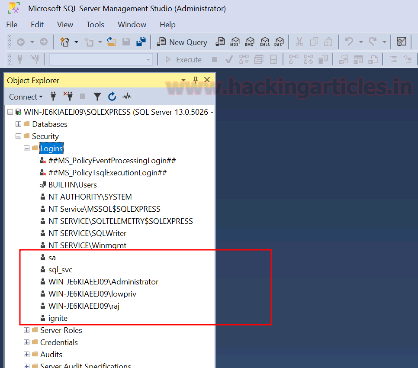Select the BUILTIN\Users login
Image resolution: width=418 pixels, height=368 pixels.
(73, 185)
